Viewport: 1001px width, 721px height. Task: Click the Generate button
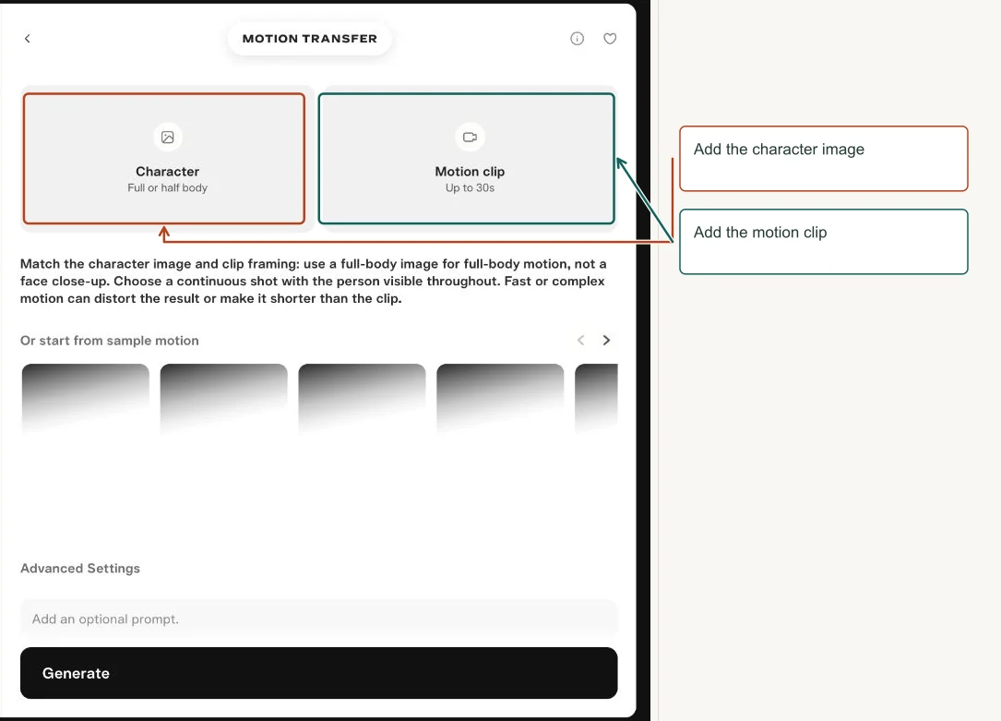[319, 673]
